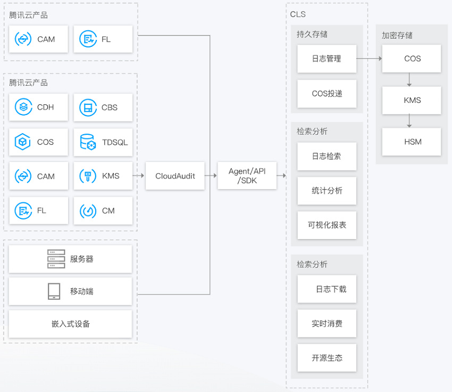This screenshot has width=452, height=392.
Task: Click the CloudAudit box
Action: tap(175, 176)
